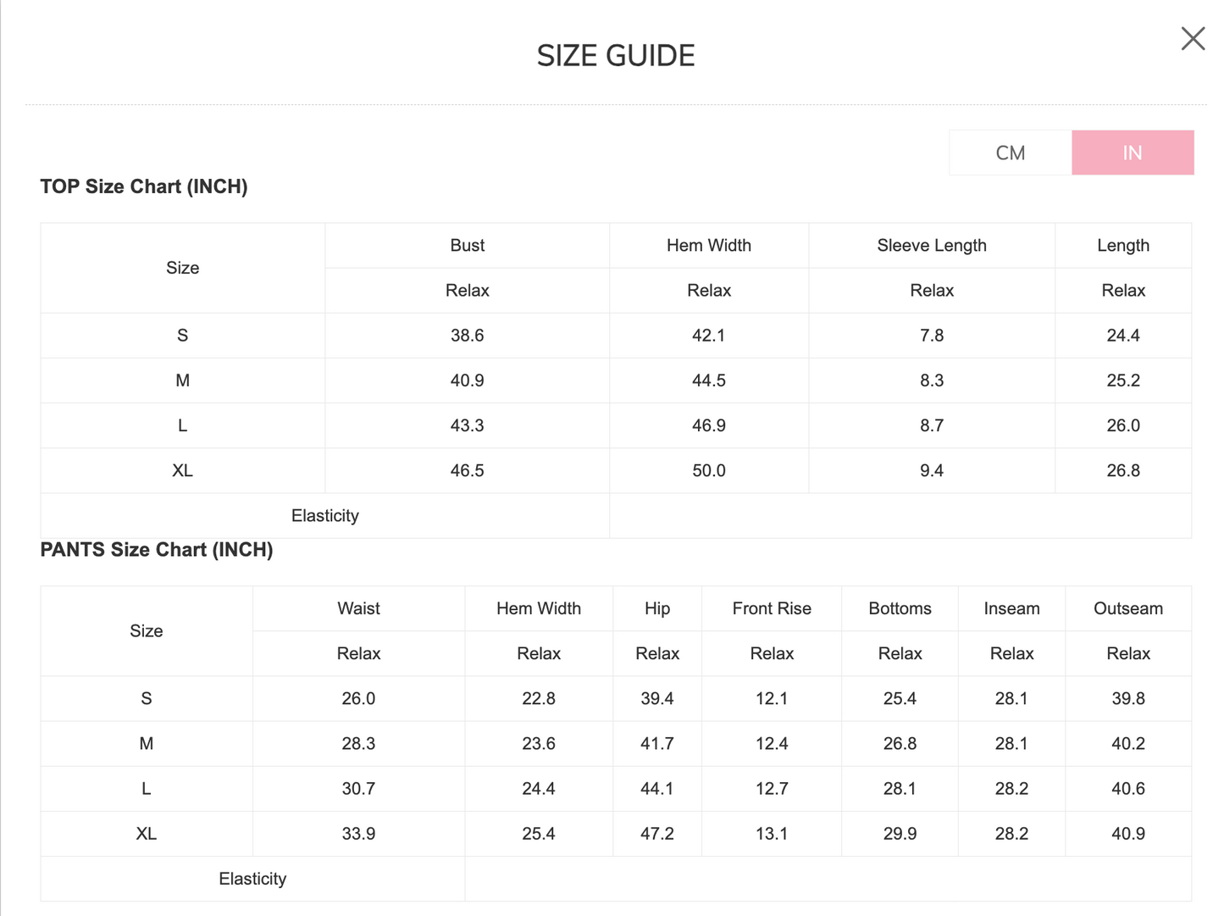Click the top chart Length column header
The height and width of the screenshot is (916, 1224).
[1123, 246]
